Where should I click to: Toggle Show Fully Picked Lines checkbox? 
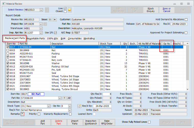click(149, 122)
